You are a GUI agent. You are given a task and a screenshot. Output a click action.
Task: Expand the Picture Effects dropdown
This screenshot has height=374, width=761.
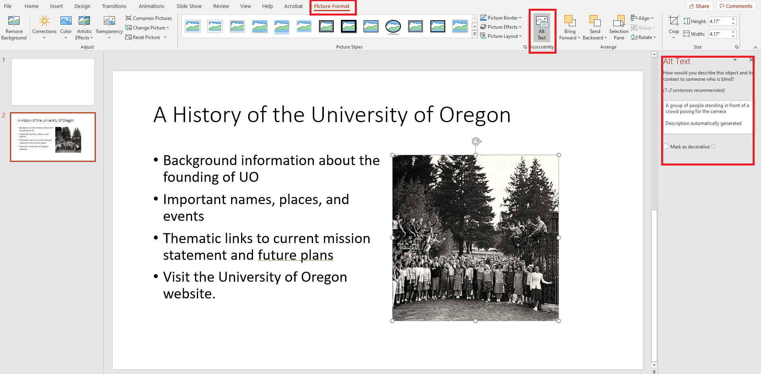click(x=501, y=27)
